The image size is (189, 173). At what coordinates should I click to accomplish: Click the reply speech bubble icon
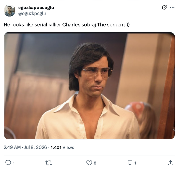(x=8, y=163)
